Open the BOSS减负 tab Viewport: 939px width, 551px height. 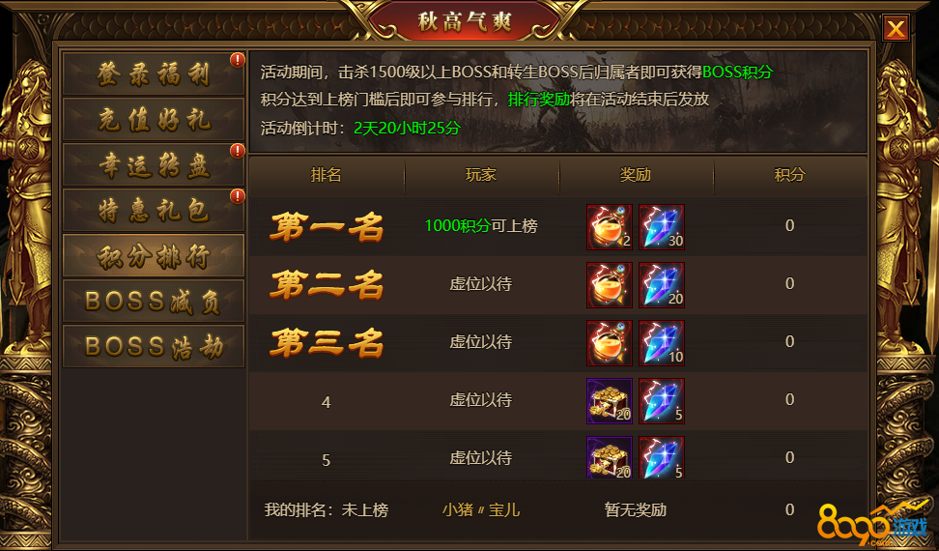(154, 301)
